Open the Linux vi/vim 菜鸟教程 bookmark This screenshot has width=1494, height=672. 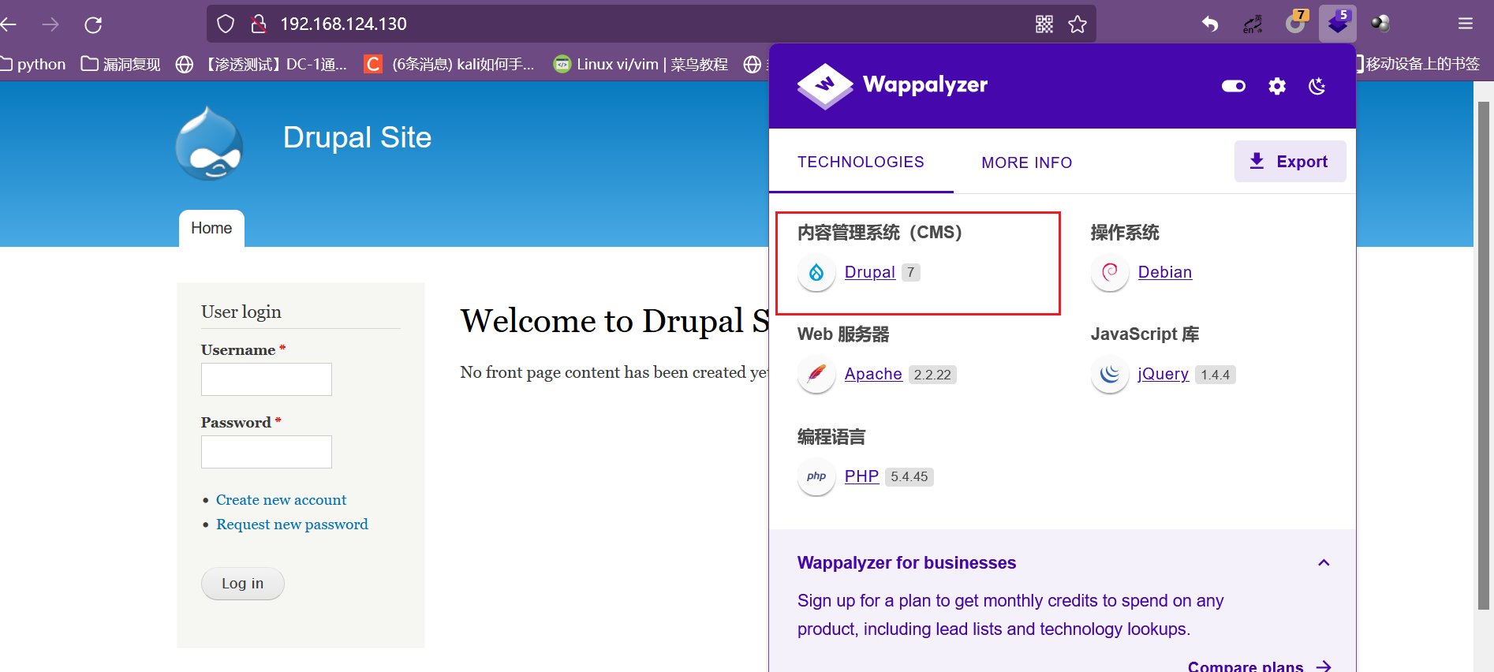[641, 64]
